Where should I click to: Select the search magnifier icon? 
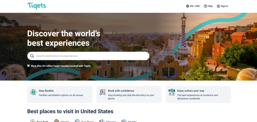(32, 56)
